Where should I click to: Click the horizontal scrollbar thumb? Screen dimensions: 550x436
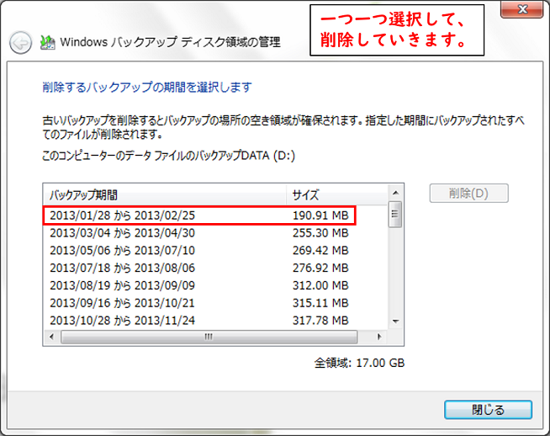pos(209,337)
